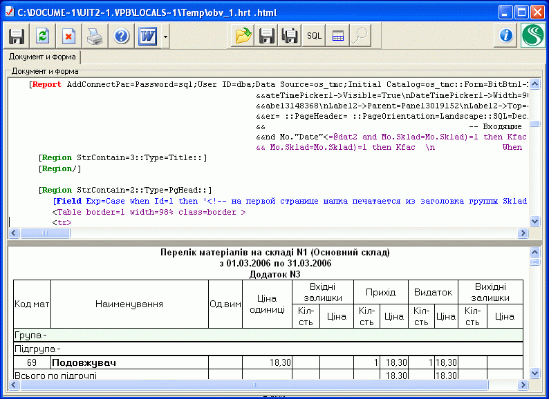This screenshot has height=399, width=549.
Task: Open help via blue question mark icon
Action: point(122,36)
